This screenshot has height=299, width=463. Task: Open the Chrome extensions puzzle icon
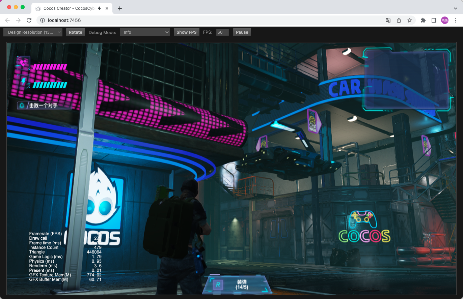(x=423, y=20)
